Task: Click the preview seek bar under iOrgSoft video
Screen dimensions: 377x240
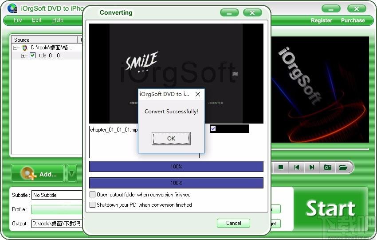Action: click(320, 149)
